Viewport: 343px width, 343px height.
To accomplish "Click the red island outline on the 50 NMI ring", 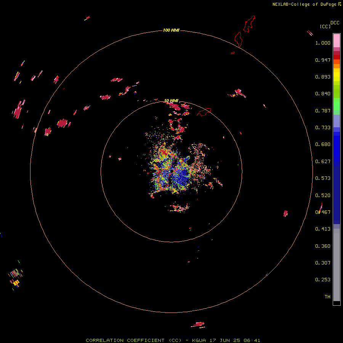I will click(204, 112).
